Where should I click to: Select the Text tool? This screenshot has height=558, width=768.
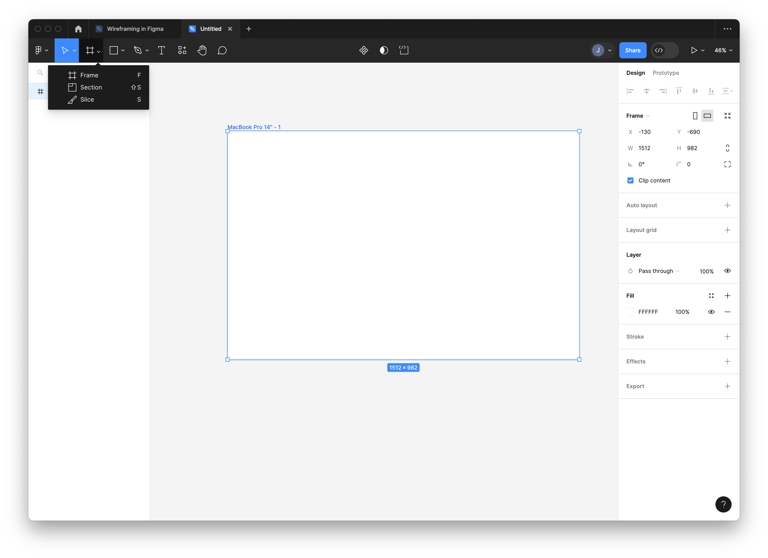162,50
